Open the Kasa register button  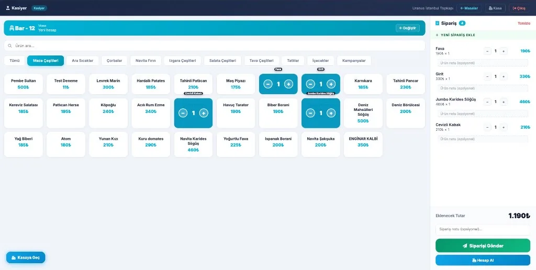[x=495, y=8]
